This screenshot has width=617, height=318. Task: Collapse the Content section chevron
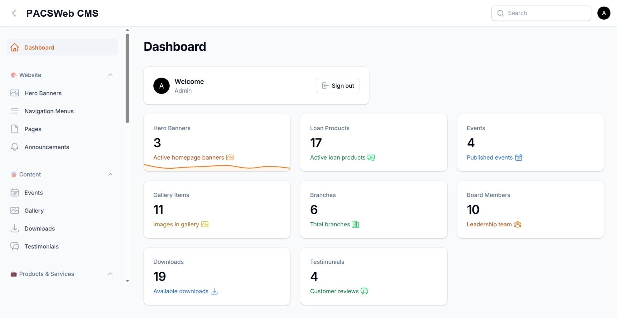tap(111, 174)
